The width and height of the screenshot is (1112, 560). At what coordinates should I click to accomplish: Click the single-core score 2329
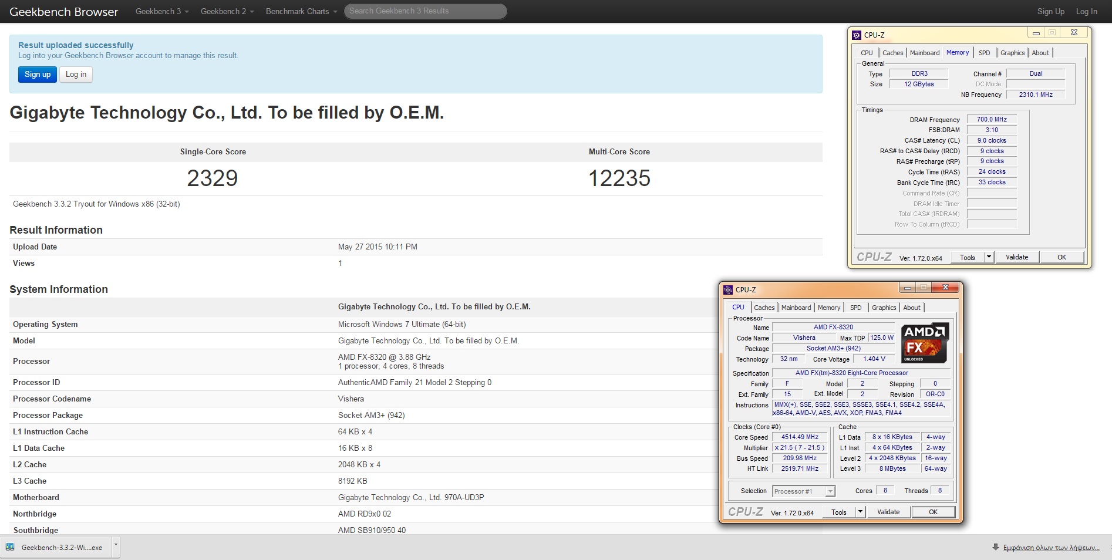click(213, 178)
